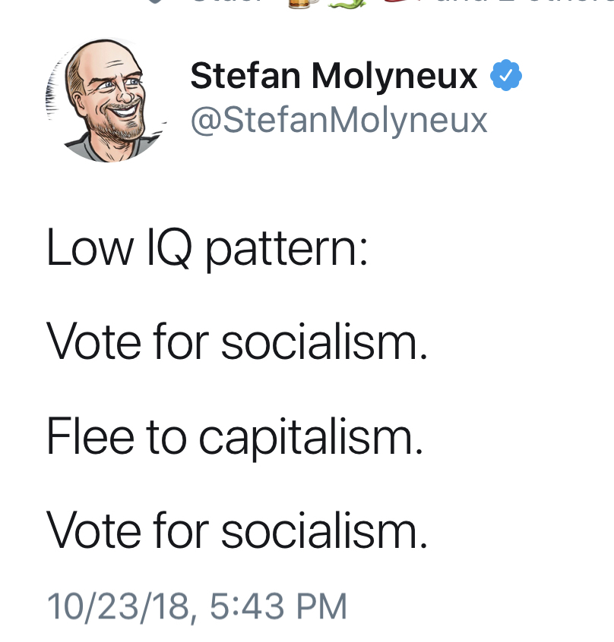Click the 5:43 PM time text
Screen dimensions: 614x642
click(x=278, y=606)
